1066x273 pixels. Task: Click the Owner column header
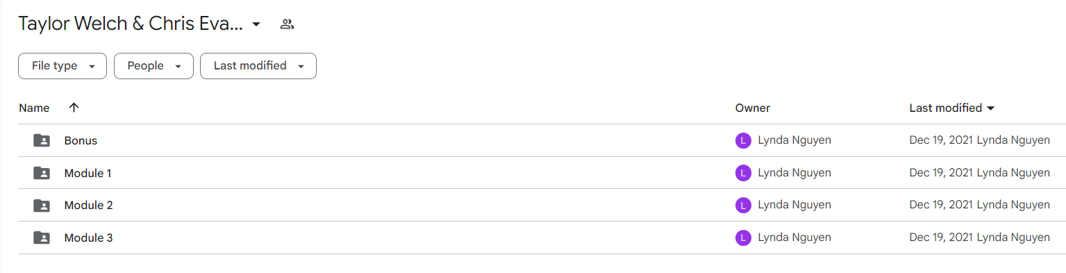coord(753,108)
